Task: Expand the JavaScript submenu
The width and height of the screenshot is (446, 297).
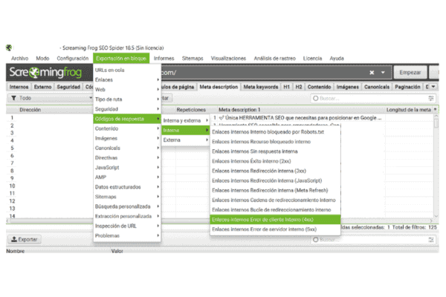Action: 127,168
